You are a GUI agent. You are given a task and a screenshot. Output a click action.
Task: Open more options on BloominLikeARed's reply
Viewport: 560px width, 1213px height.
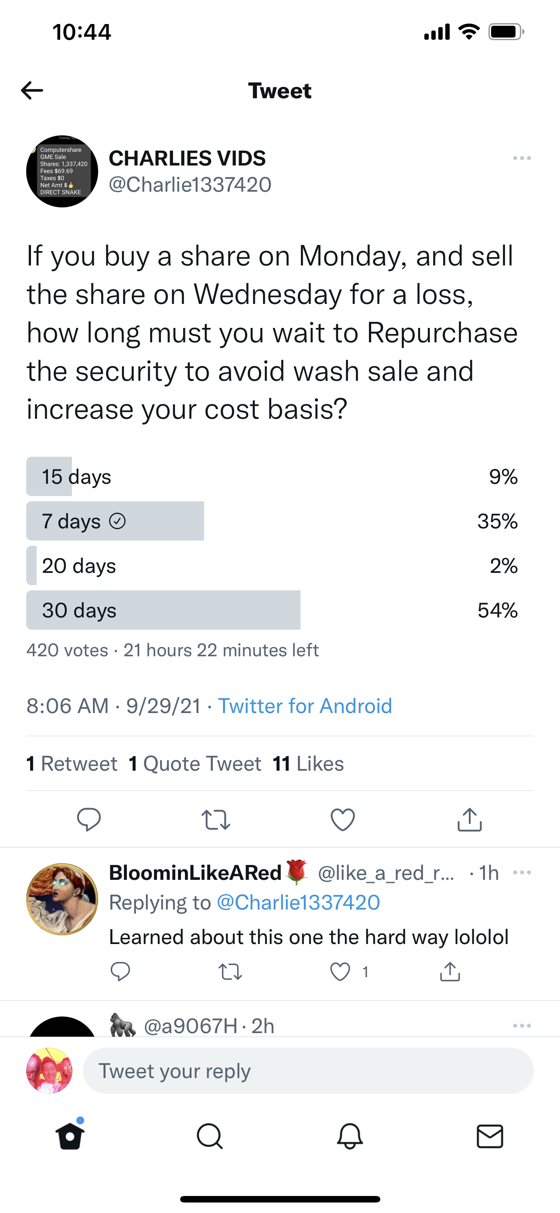(x=522, y=872)
